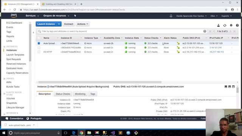Open the help question mark icon

237,25
